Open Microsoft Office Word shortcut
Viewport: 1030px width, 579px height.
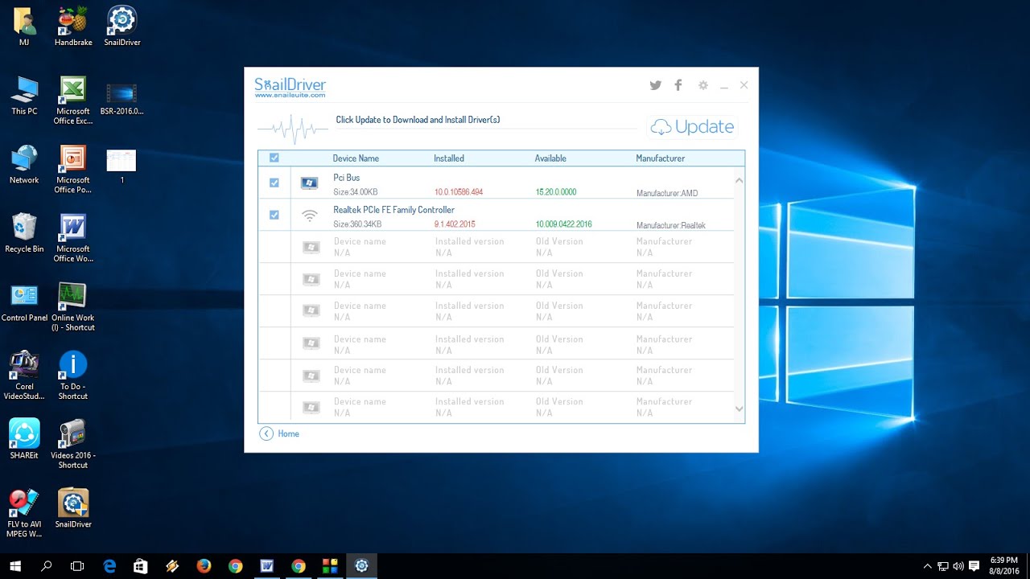73,238
